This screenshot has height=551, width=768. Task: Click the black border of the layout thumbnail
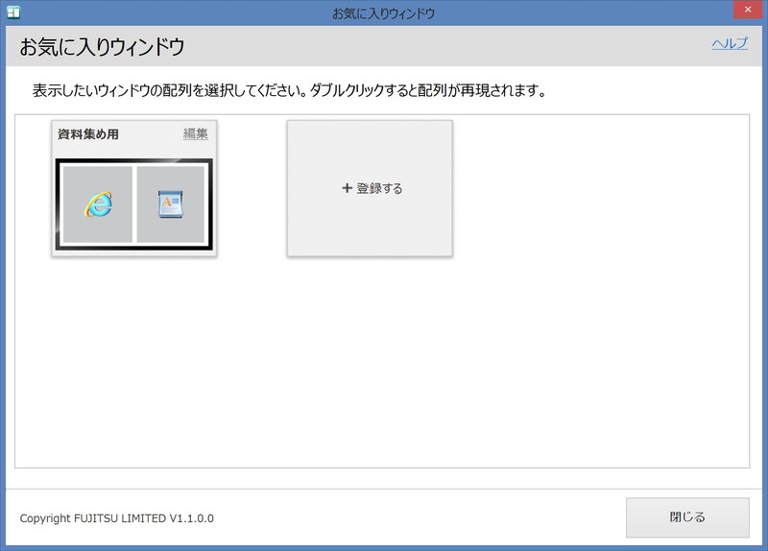tap(134, 247)
